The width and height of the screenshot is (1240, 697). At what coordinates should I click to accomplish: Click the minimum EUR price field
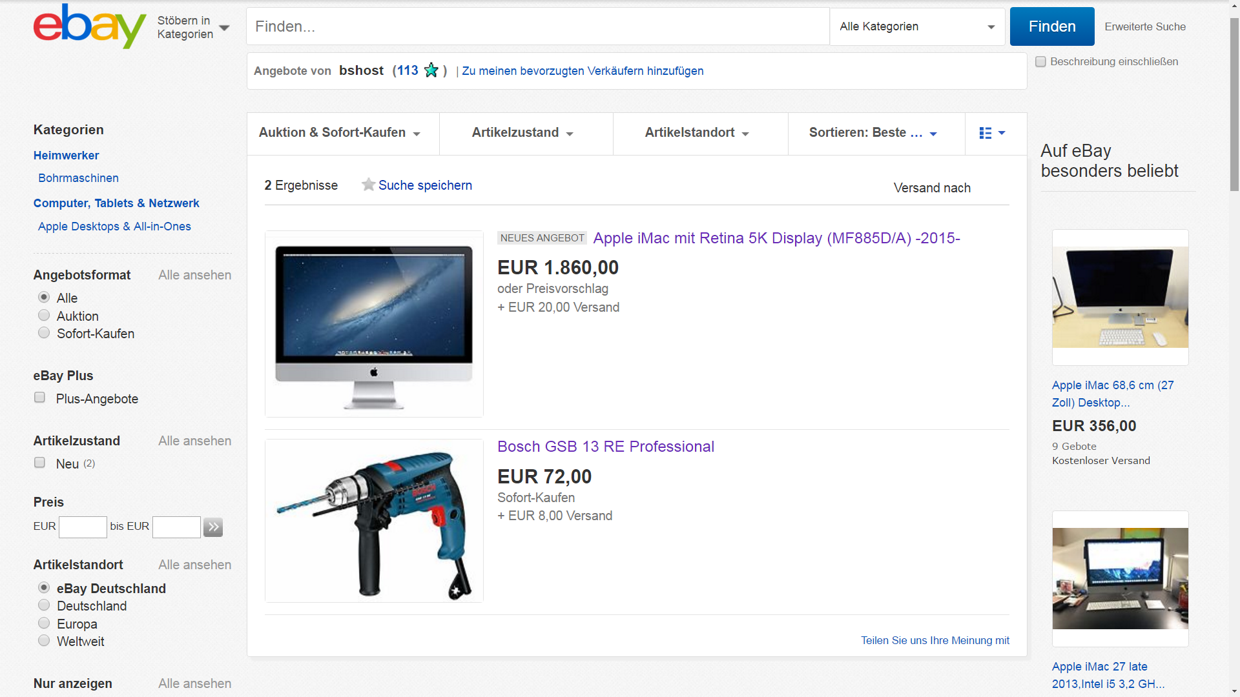[83, 527]
